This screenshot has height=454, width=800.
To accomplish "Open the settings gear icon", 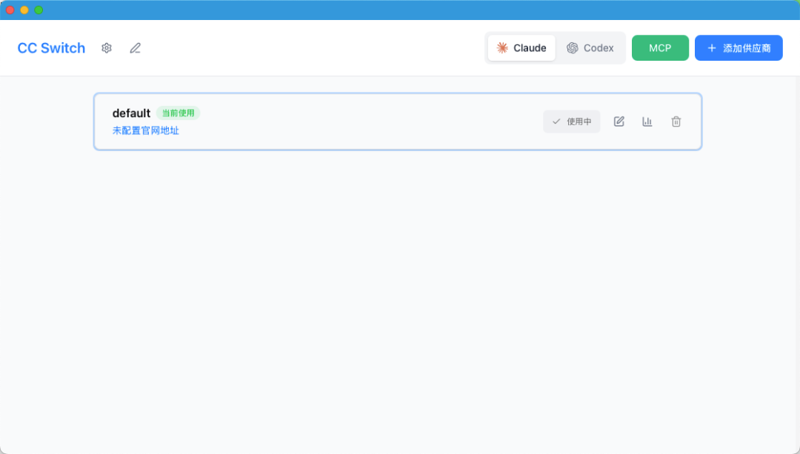I will pos(107,48).
